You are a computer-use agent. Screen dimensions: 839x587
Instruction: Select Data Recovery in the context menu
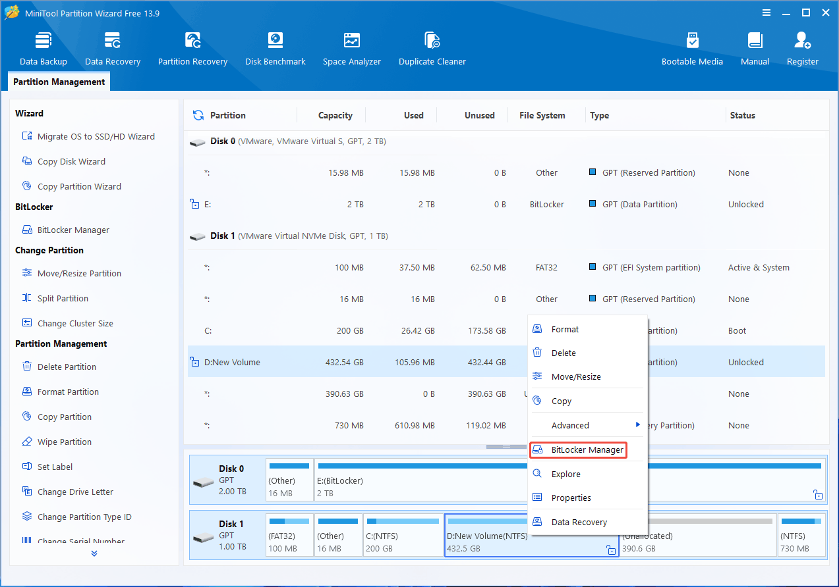coord(588,522)
